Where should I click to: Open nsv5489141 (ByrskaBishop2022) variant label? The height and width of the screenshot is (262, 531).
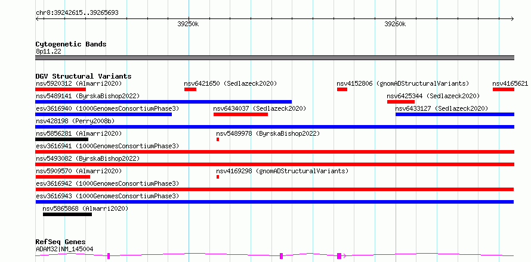tap(87, 96)
